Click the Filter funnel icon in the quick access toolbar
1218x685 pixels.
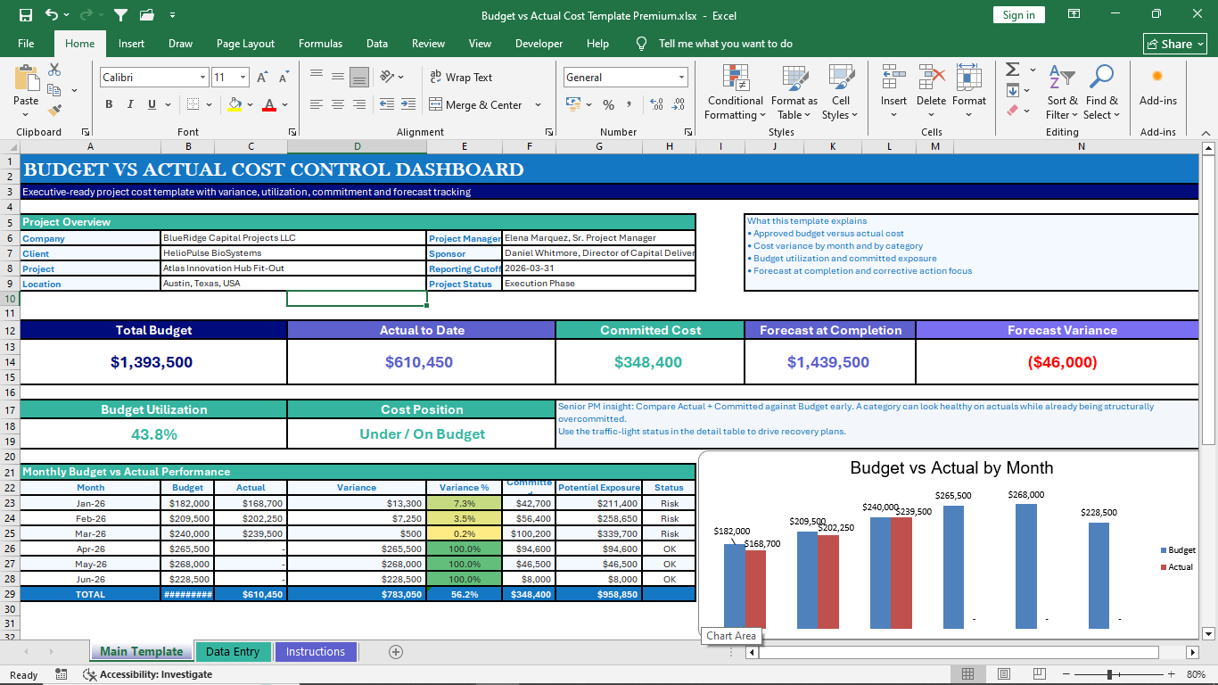click(120, 15)
